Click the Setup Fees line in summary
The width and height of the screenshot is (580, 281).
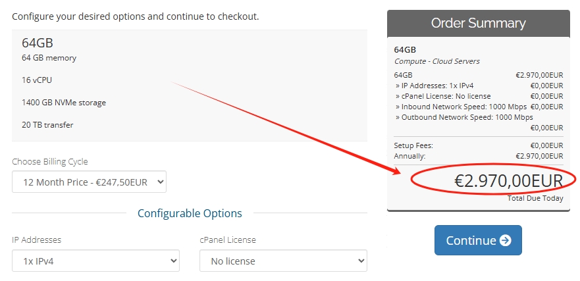click(413, 145)
